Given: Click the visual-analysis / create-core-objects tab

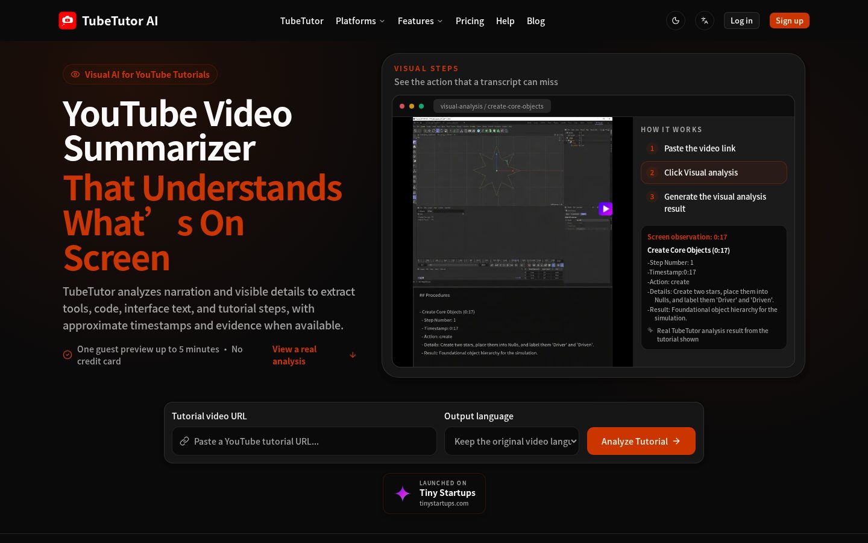Looking at the screenshot, I should tap(492, 106).
